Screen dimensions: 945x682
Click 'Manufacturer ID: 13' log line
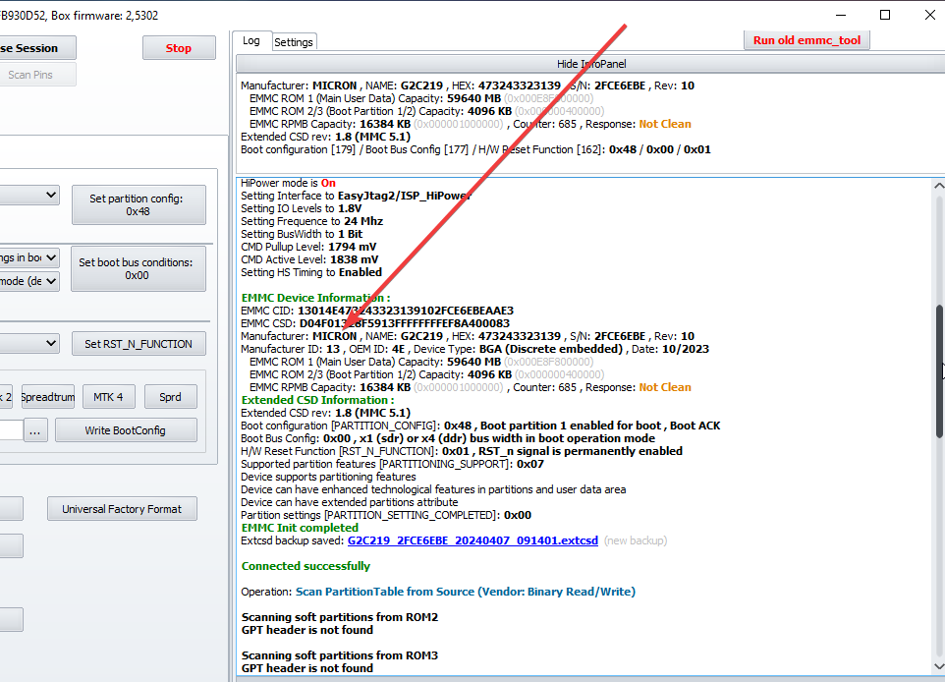(474, 349)
